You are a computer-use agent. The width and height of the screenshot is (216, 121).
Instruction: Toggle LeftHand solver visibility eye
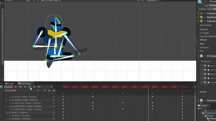[x=205, y=70]
